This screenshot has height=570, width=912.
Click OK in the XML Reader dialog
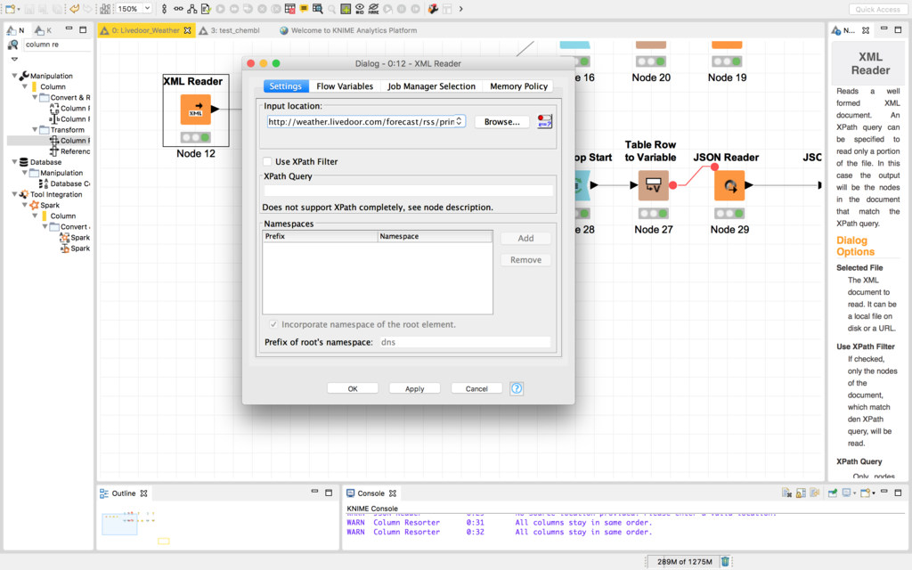click(353, 388)
